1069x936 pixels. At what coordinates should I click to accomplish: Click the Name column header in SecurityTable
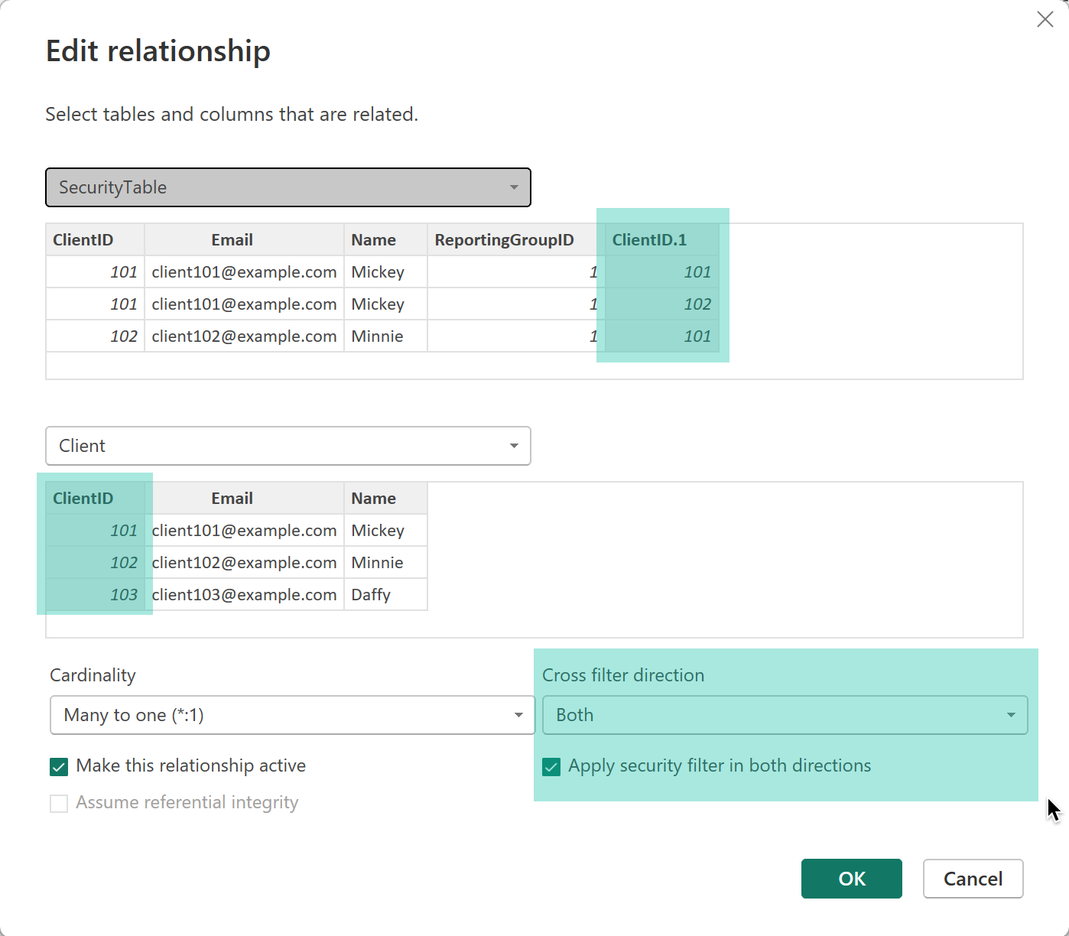pos(385,239)
